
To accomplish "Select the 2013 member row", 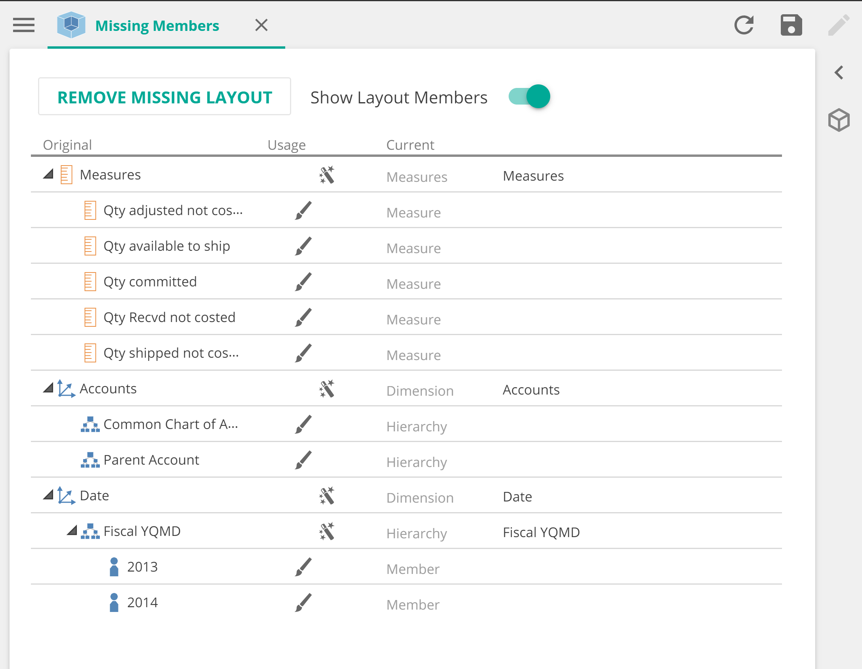I will [x=142, y=567].
